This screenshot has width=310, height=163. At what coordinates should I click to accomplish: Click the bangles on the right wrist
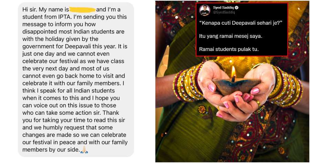tap(285, 85)
